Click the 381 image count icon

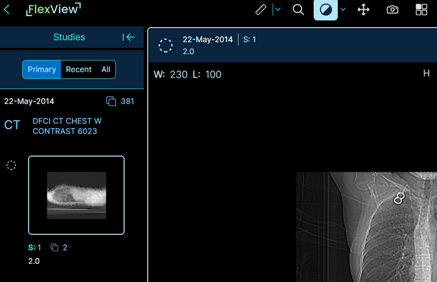[x=111, y=101]
